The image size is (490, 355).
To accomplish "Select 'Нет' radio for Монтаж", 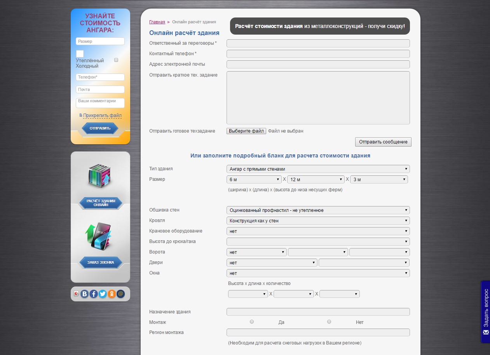I will [329, 322].
